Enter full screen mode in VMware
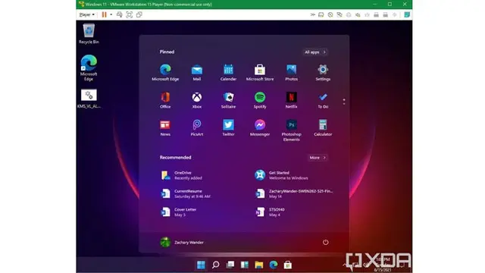Viewport: 485px width, 273px height. 130,14
